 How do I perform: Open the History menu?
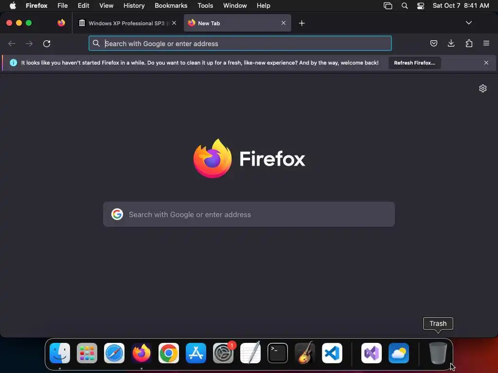click(x=134, y=5)
